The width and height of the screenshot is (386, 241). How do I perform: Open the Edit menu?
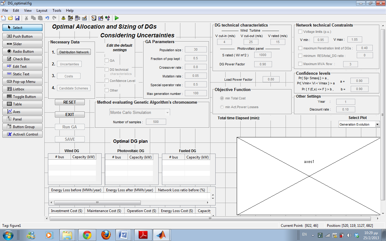(x=16, y=11)
